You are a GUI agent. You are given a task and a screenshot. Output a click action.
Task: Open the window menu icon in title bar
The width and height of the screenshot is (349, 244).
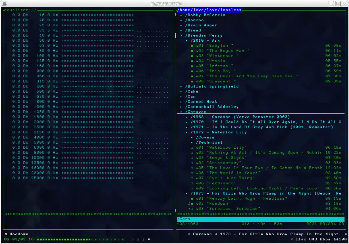4,4
